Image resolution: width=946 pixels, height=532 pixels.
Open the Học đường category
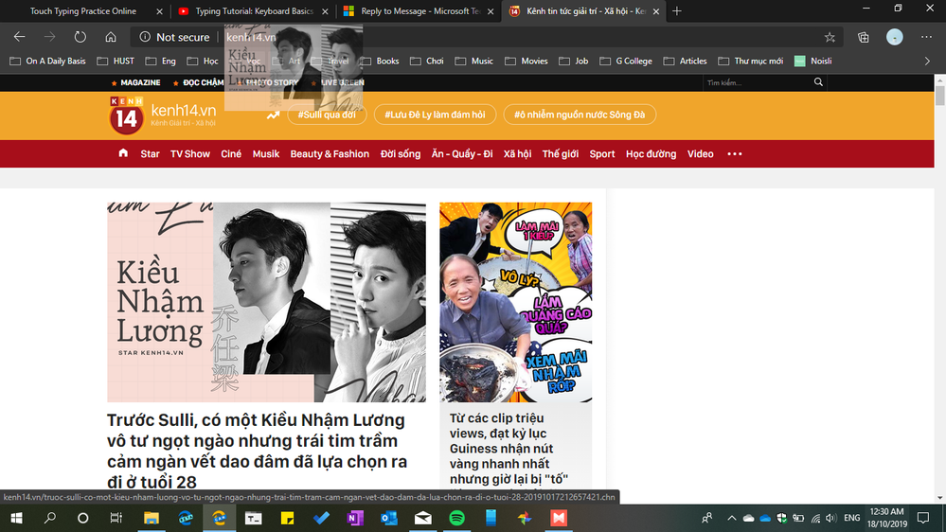tap(651, 153)
